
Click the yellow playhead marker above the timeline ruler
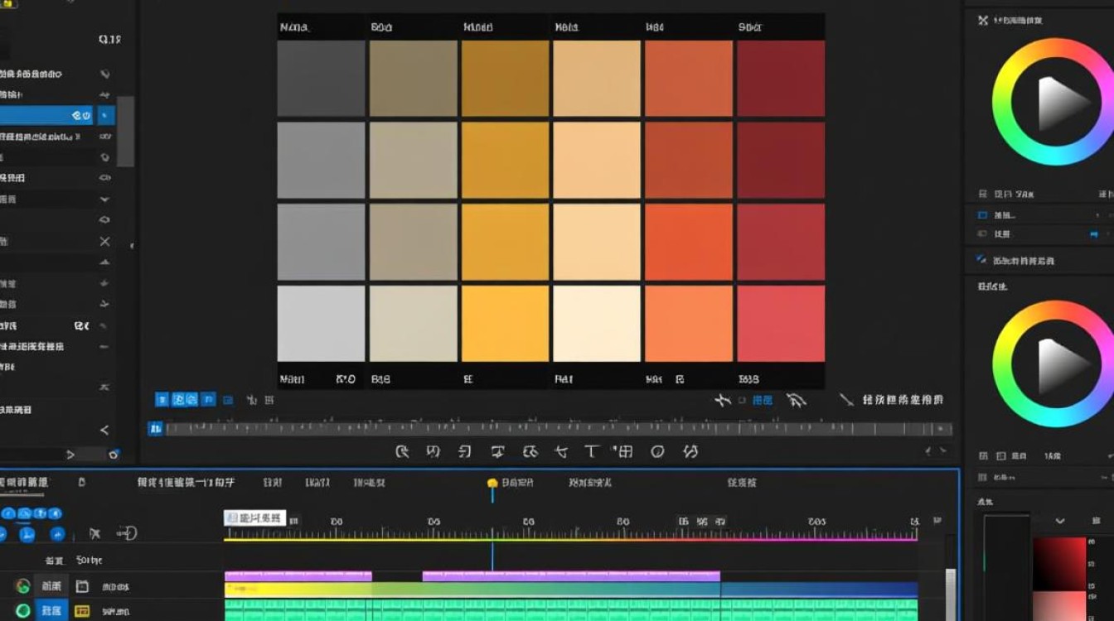(x=492, y=483)
